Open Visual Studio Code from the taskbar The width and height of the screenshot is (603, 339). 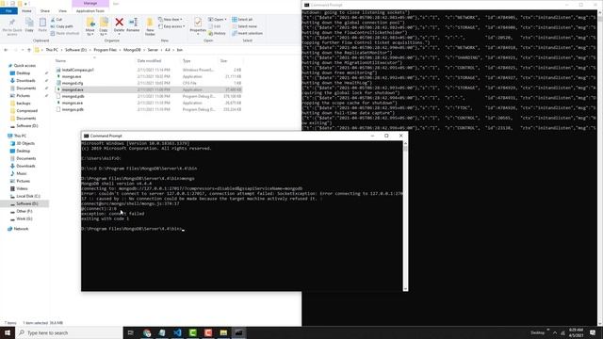pyautogui.click(x=177, y=332)
